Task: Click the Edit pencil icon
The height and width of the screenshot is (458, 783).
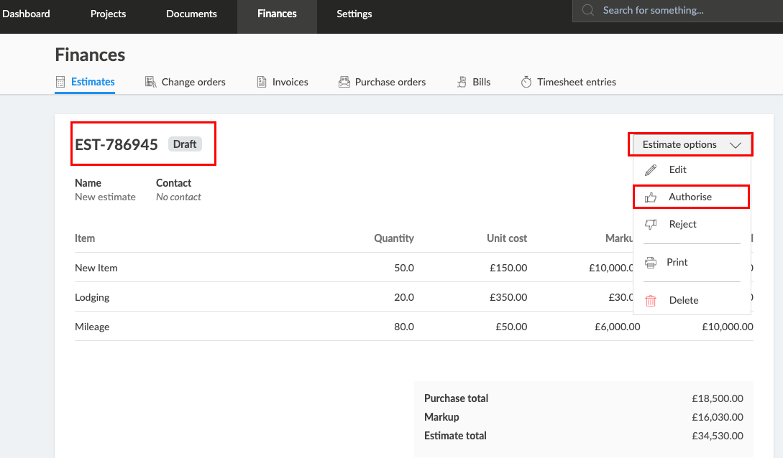Action: [651, 170]
